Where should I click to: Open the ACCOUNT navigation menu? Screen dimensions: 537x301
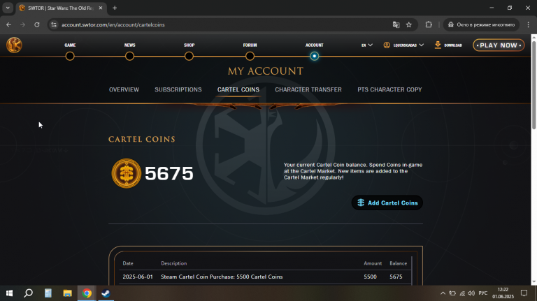[x=314, y=45]
